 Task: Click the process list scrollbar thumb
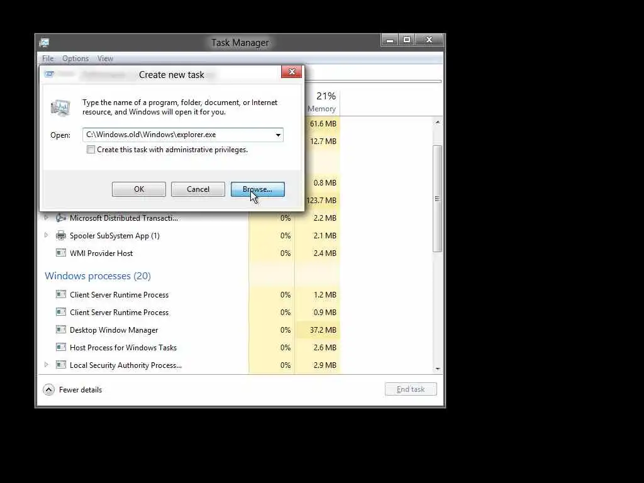(x=438, y=198)
